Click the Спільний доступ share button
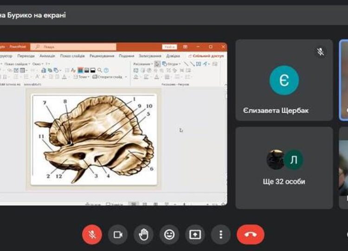The image size is (348, 251). [x=206, y=56]
